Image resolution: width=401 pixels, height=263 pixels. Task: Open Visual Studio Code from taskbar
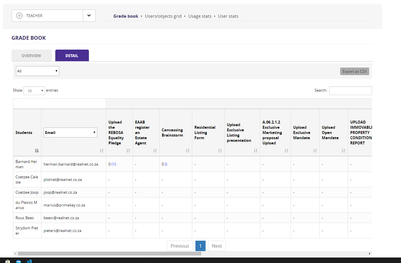(29, 261)
